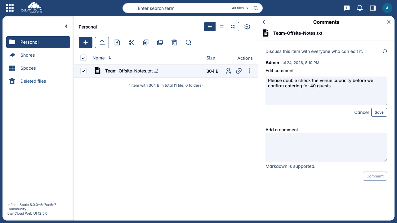The width and height of the screenshot is (397, 223).
Task: Click the Upload button
Action: coord(102,42)
